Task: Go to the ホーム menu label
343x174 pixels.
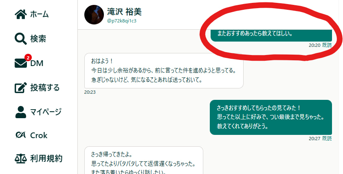Action: pos(40,14)
